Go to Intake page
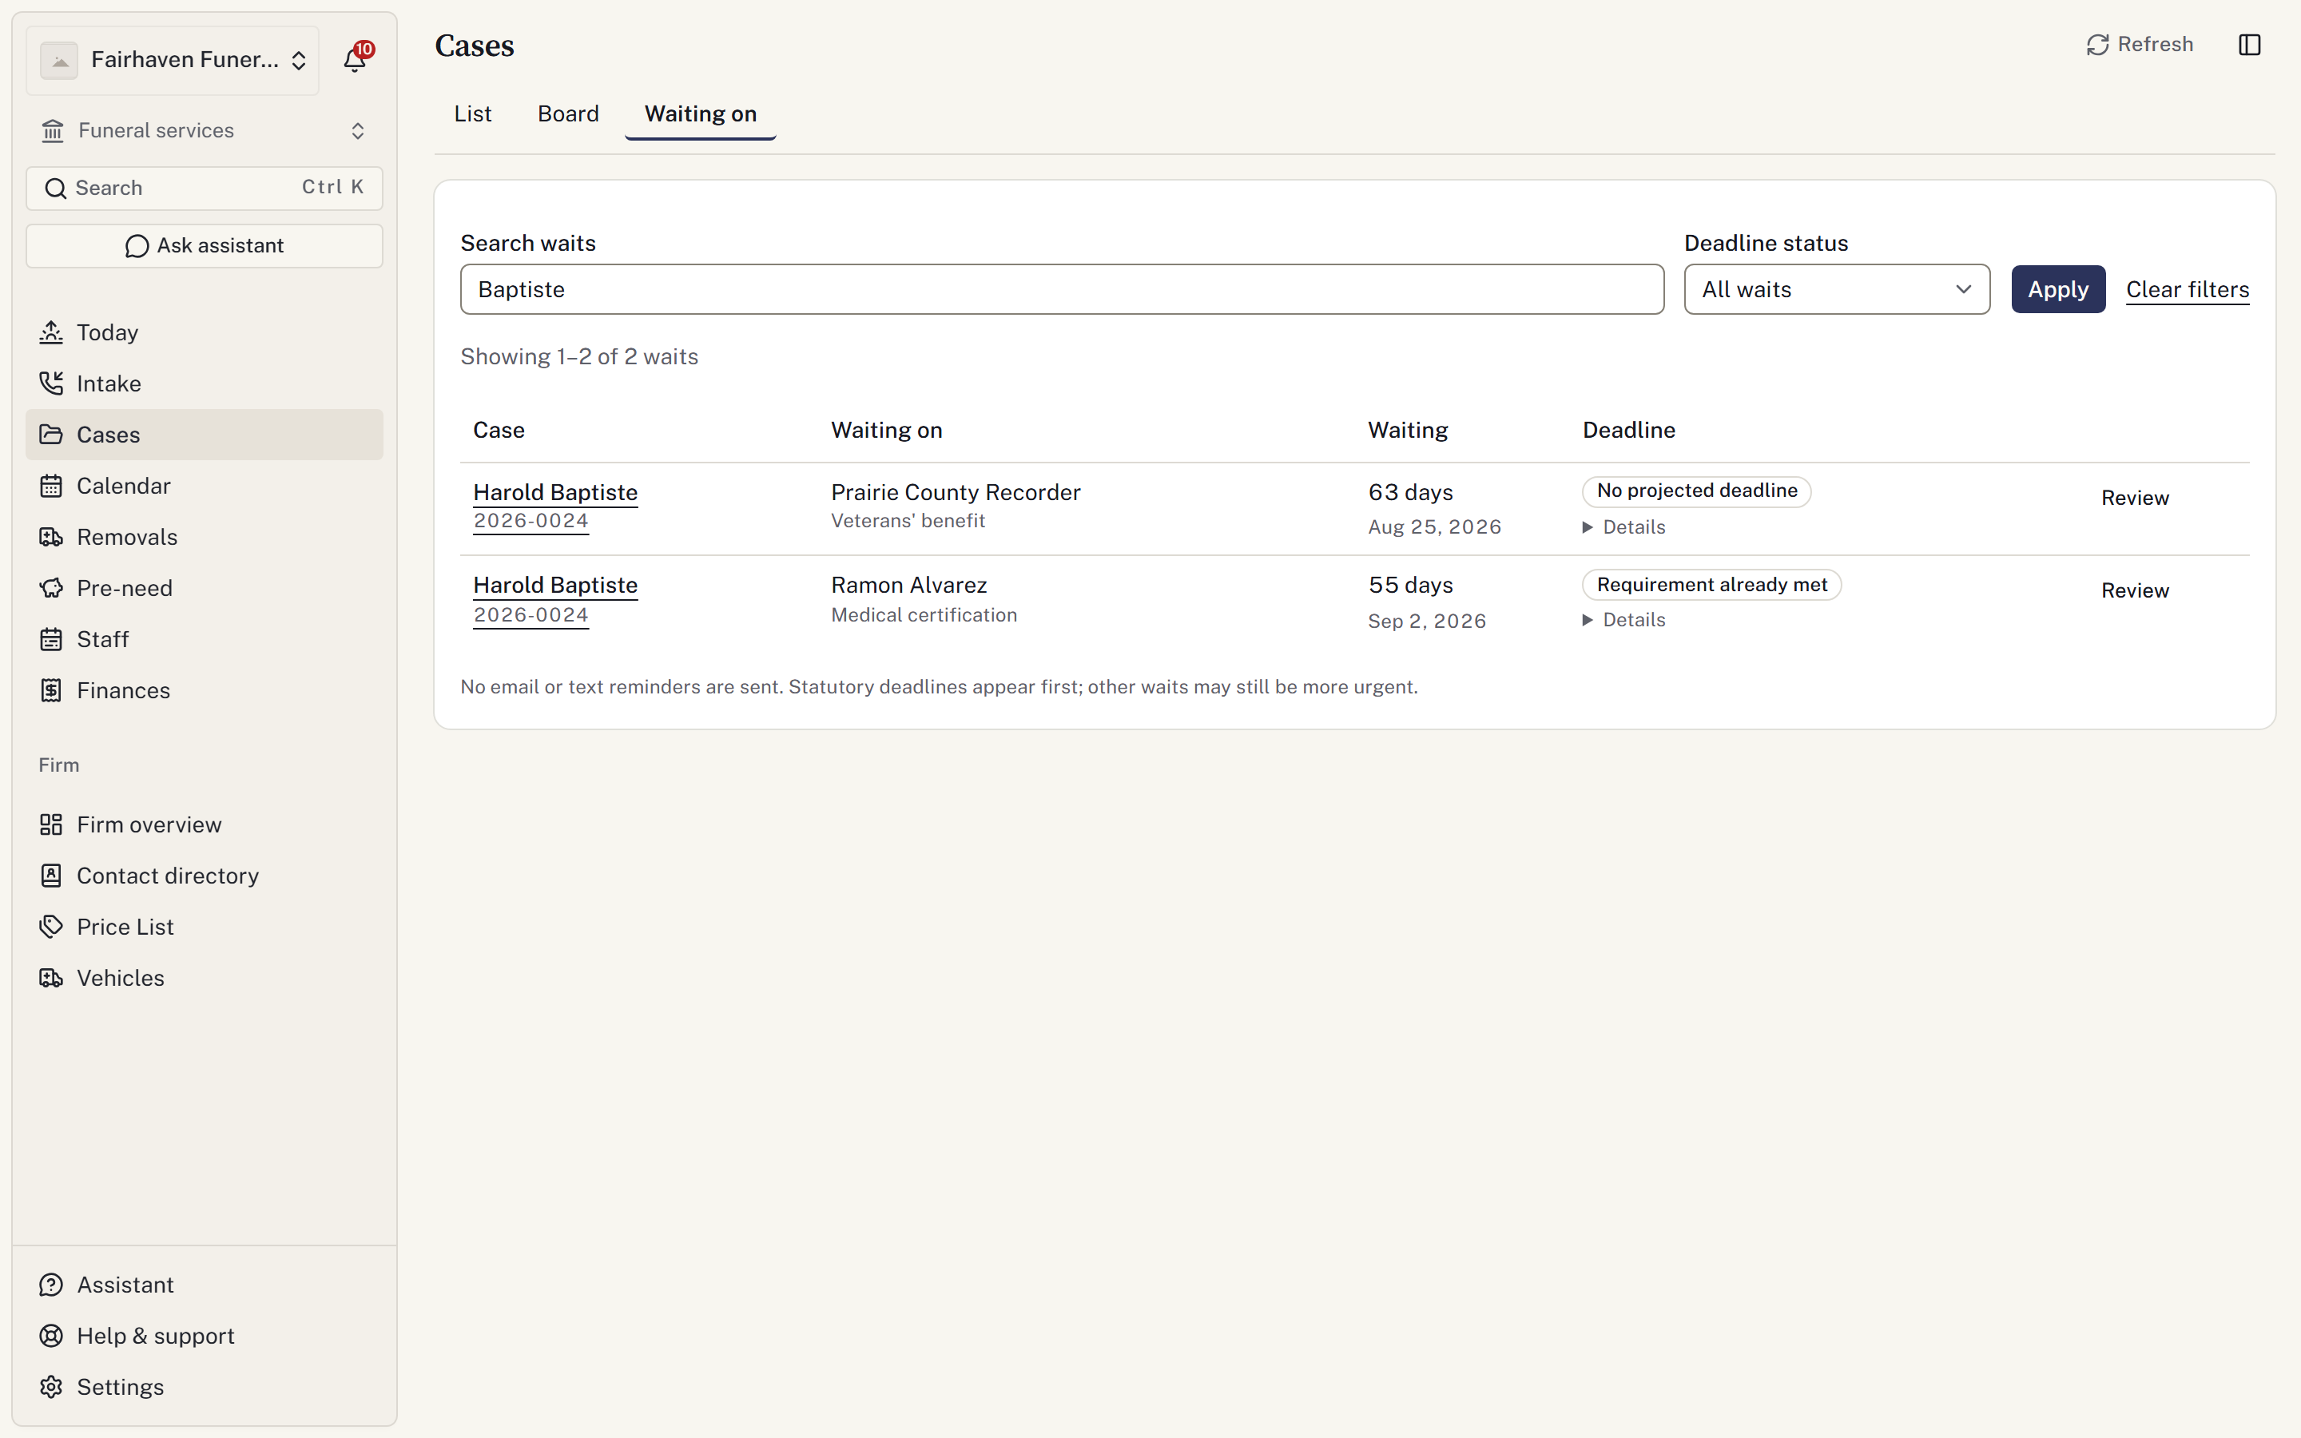2301x1438 pixels. click(x=205, y=383)
